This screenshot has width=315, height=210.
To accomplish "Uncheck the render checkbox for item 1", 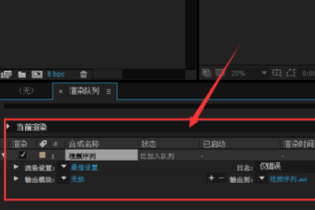I will (x=23, y=155).
